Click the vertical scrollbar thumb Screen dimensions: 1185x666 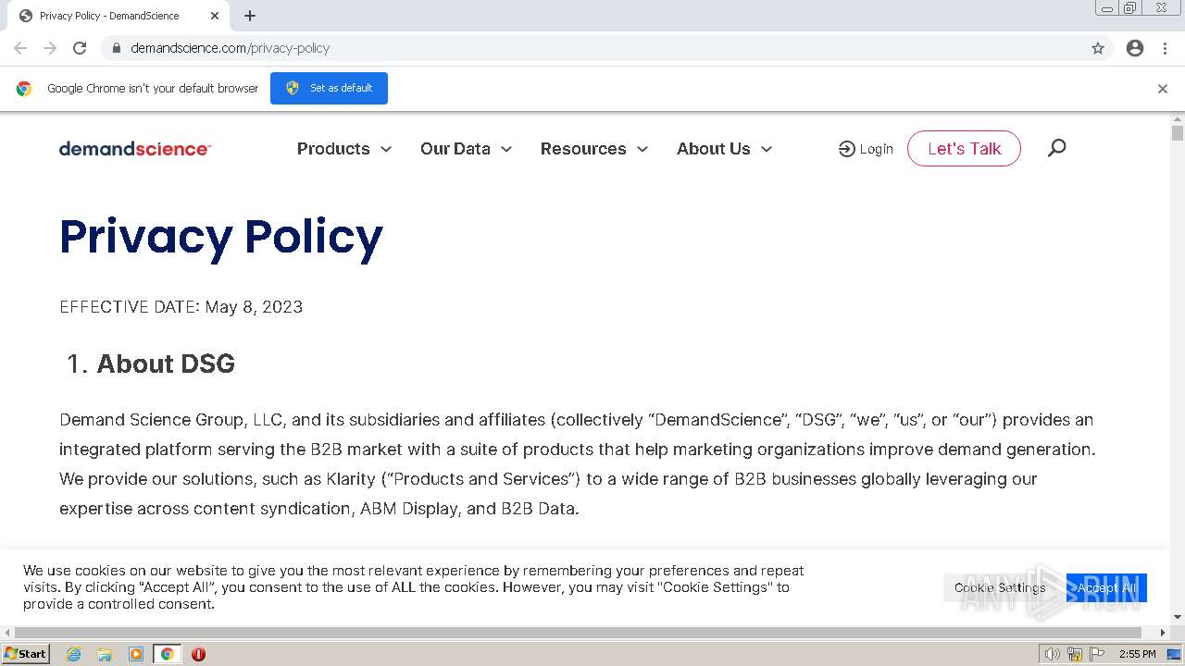point(1178,133)
